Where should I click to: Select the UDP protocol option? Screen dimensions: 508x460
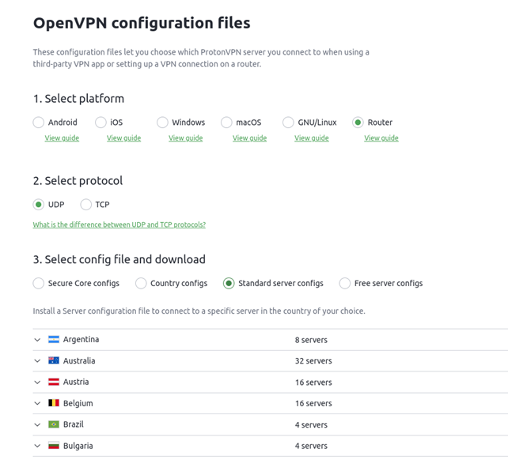tap(39, 205)
